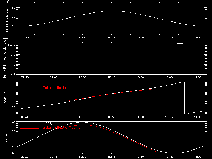The width and height of the screenshot is (212, 159).
Task: Select red Solar reflection point text in Latitude panel
Action: click(61, 127)
